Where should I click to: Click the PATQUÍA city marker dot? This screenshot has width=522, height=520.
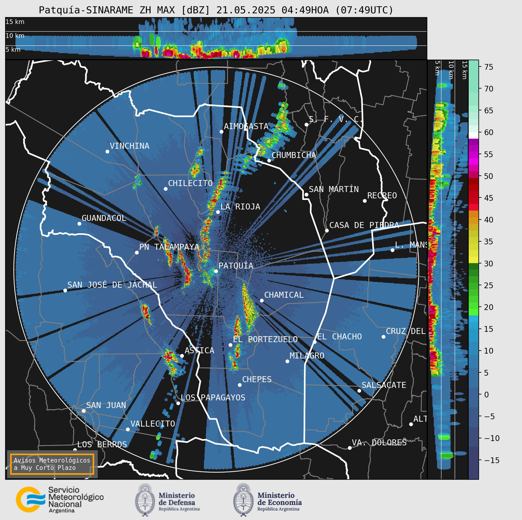pos(216,271)
